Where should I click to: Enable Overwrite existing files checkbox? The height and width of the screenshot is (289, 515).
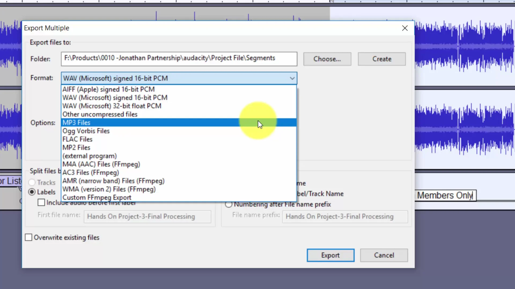tap(28, 237)
